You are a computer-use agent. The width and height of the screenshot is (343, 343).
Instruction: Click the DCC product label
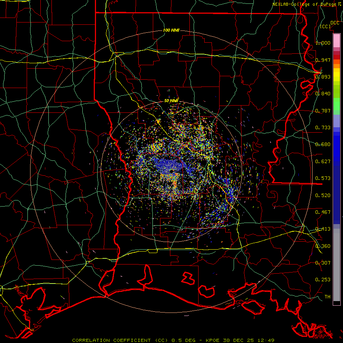pos(335,23)
